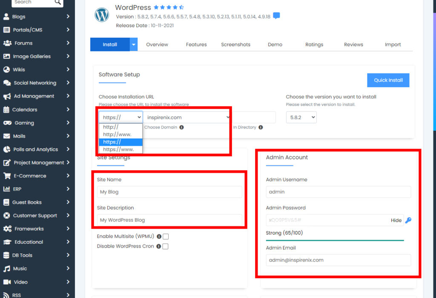Open the 5.8.2 version dropdown
Screen dimensions: 436x298
pyautogui.click(x=301, y=117)
